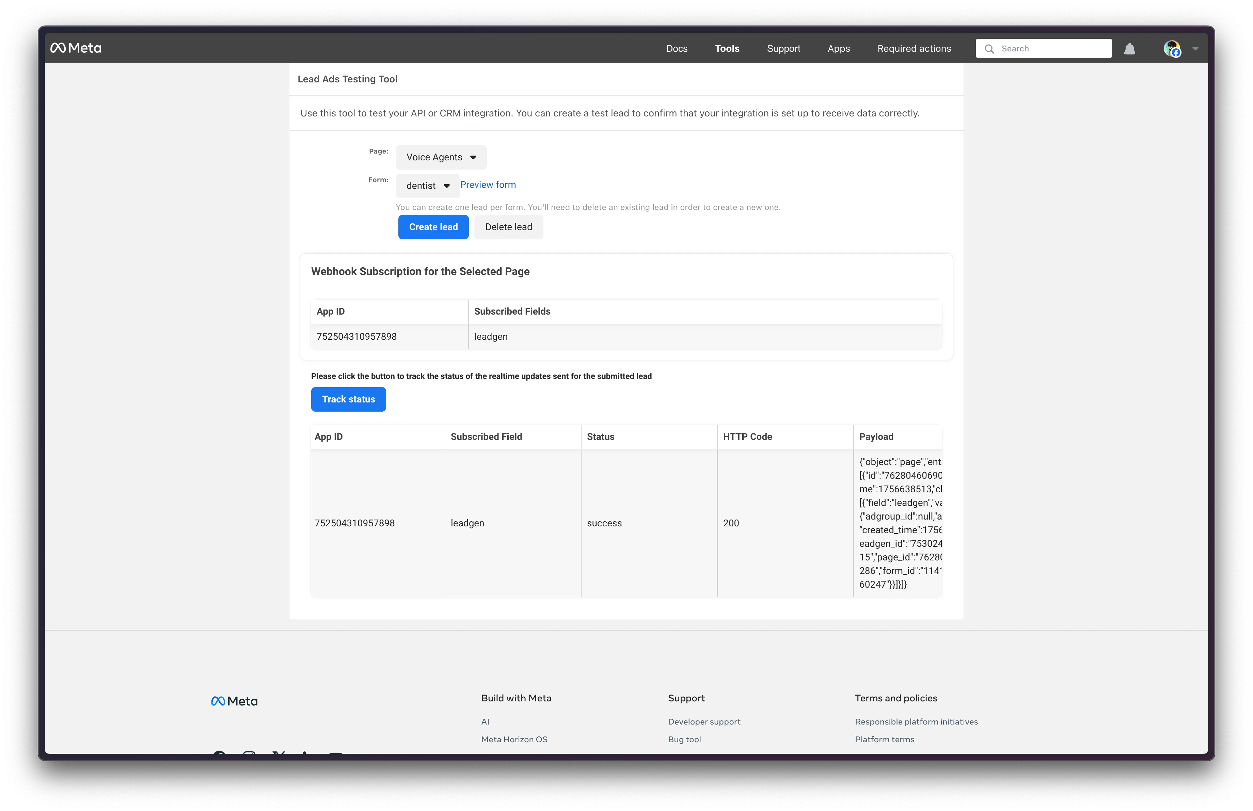Screen dimensions: 1253x811
Task: Open the Docs menu
Action: 677,48
